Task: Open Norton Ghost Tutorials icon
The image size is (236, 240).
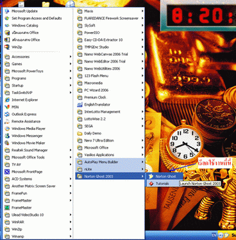Action: [x=151, y=184]
